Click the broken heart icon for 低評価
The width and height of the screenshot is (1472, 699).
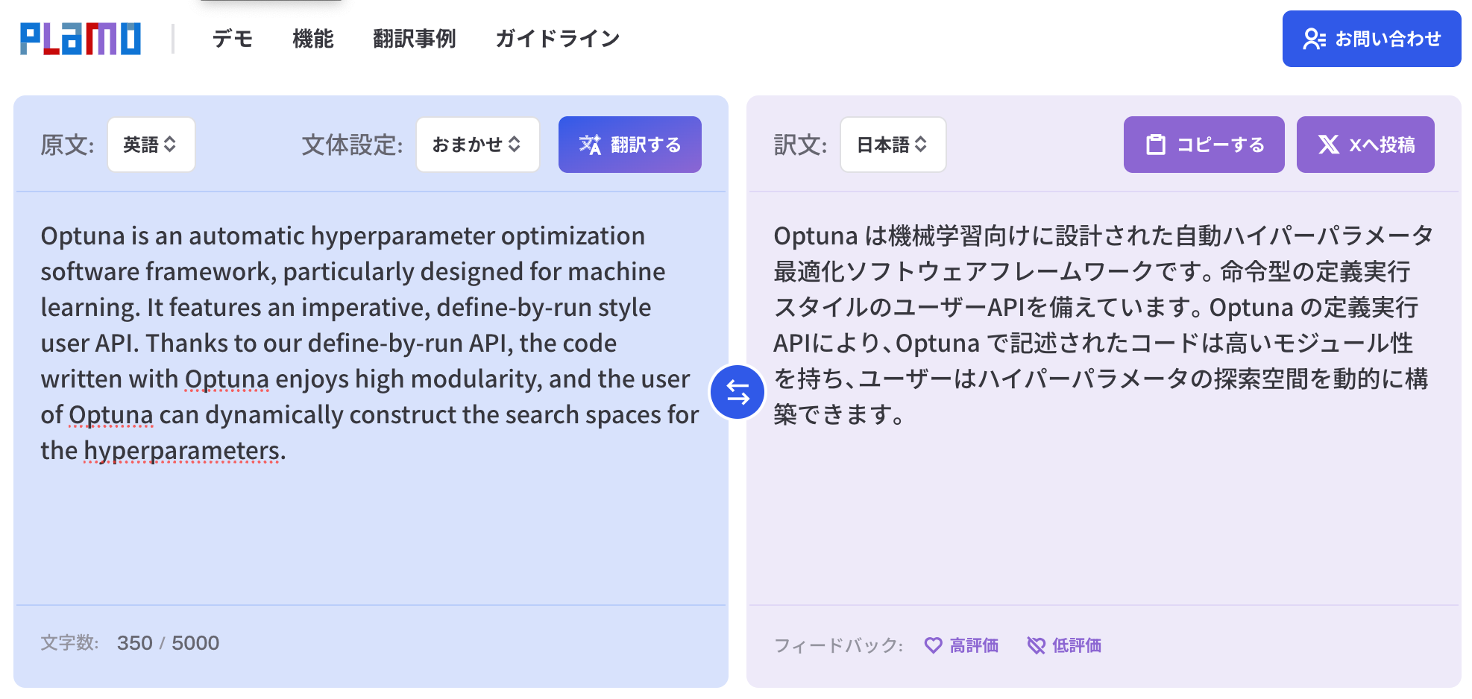(1036, 645)
